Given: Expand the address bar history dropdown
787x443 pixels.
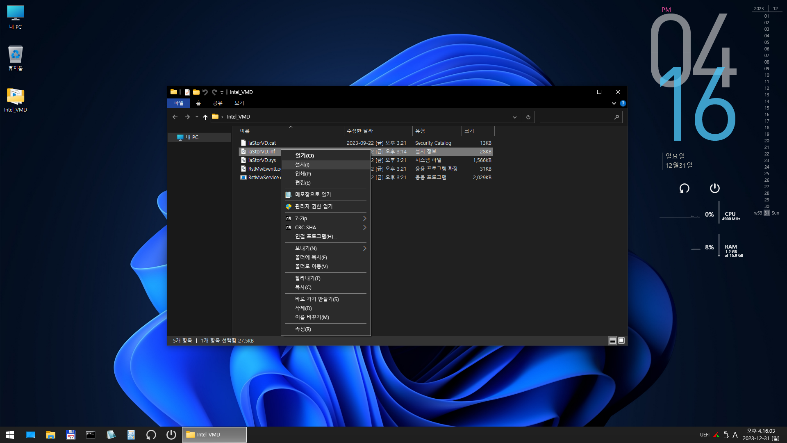Looking at the screenshot, I should pos(515,117).
